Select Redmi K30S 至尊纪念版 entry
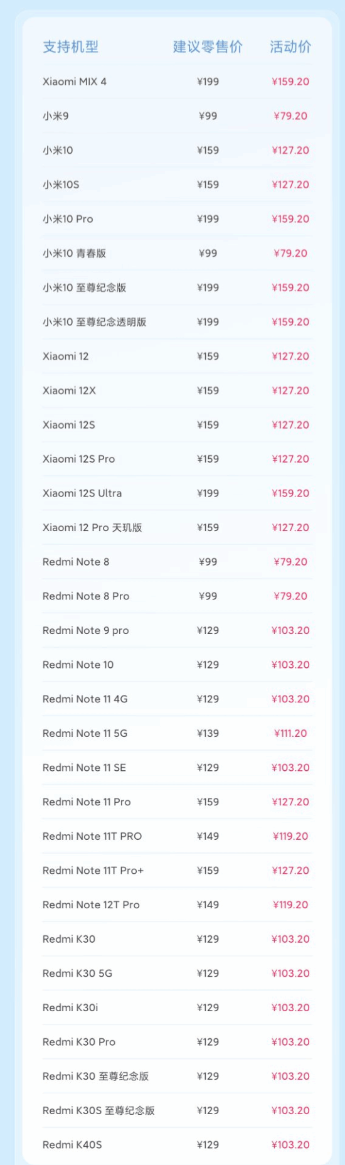The width and height of the screenshot is (345, 1165). pos(98,1111)
